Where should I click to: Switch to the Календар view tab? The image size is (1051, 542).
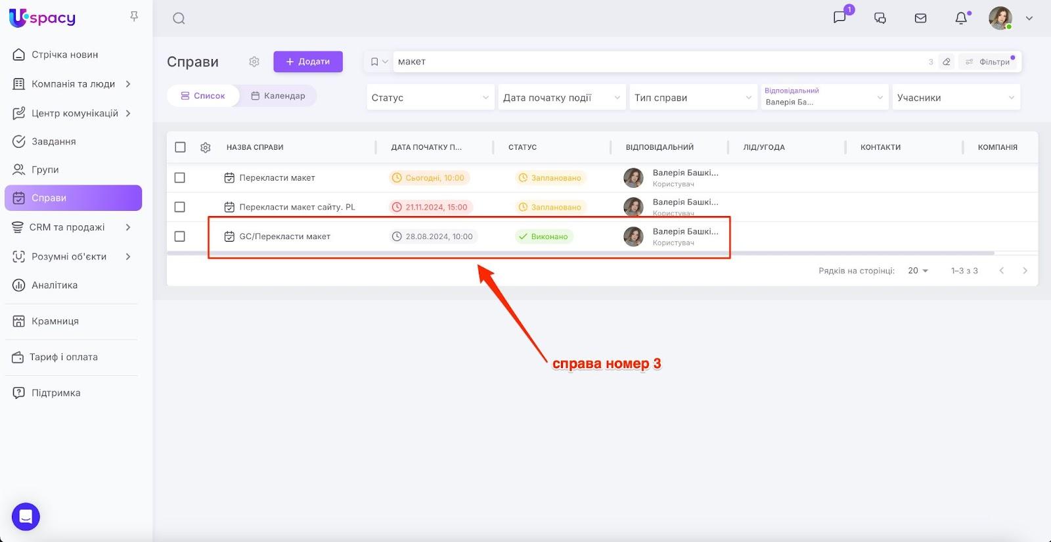(x=278, y=96)
